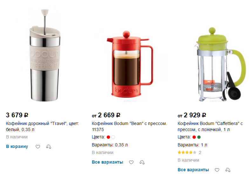Add Bodum Bean to favorites heart

tap(131, 162)
